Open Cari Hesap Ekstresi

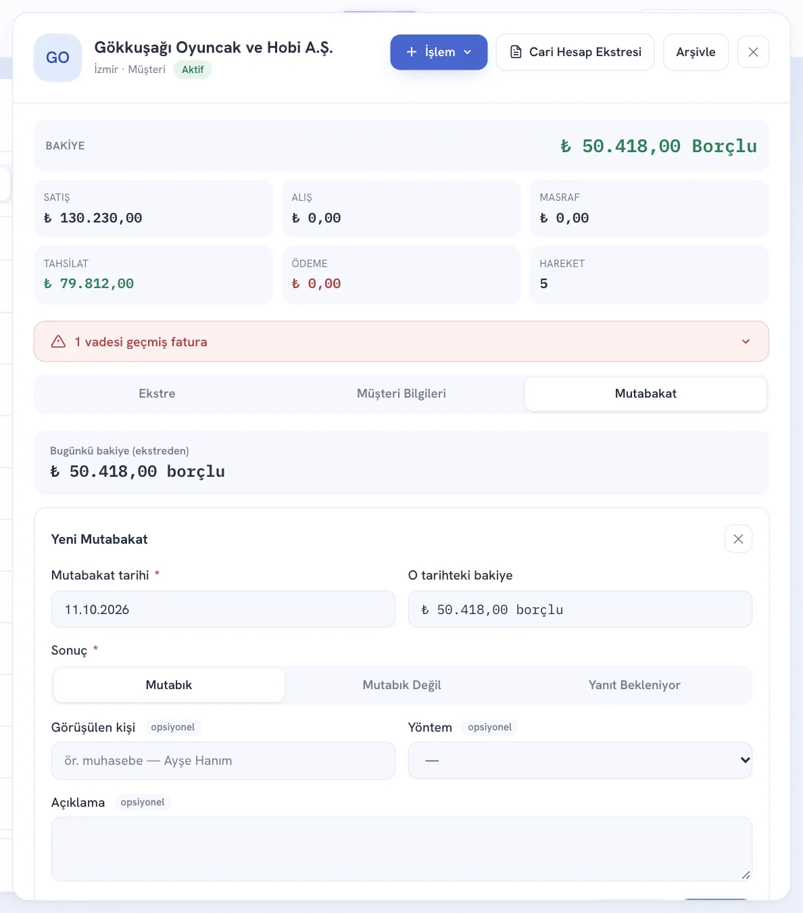[x=575, y=52]
